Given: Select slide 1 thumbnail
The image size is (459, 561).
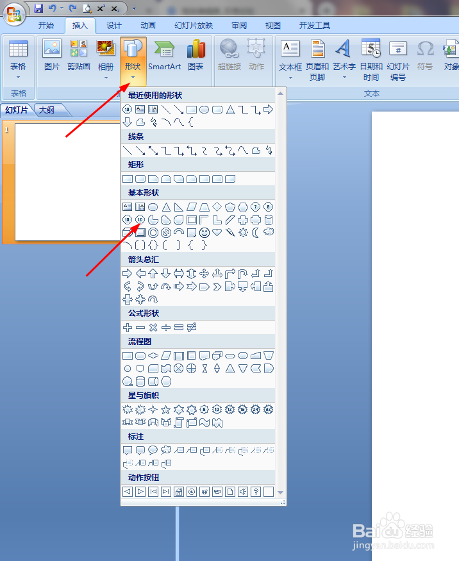Looking at the screenshot, I should [x=67, y=181].
